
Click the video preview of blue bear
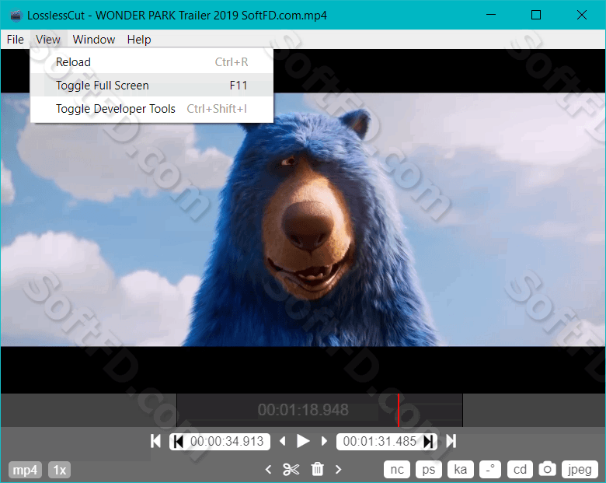(303, 219)
